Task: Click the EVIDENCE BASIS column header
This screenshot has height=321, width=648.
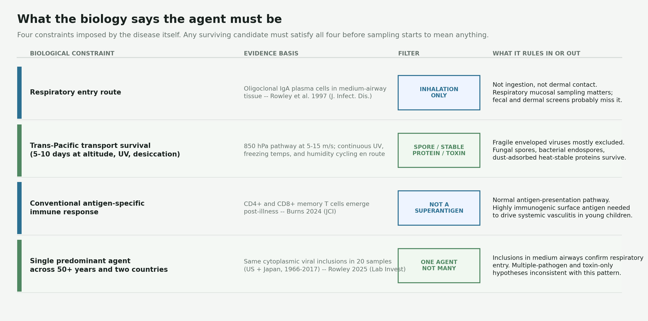Action: [x=271, y=54]
